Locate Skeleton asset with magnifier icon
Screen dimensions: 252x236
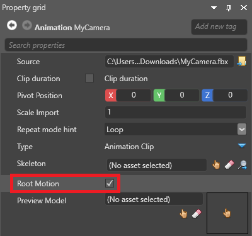pyautogui.click(x=243, y=165)
